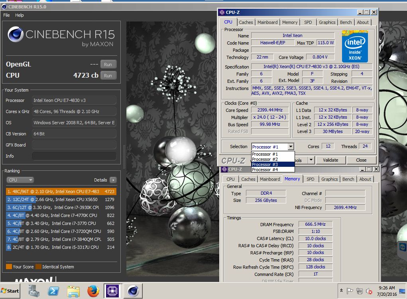Select top ranking entry Xeon E7-483 4723
This screenshot has width=407, height=299.
click(61, 192)
